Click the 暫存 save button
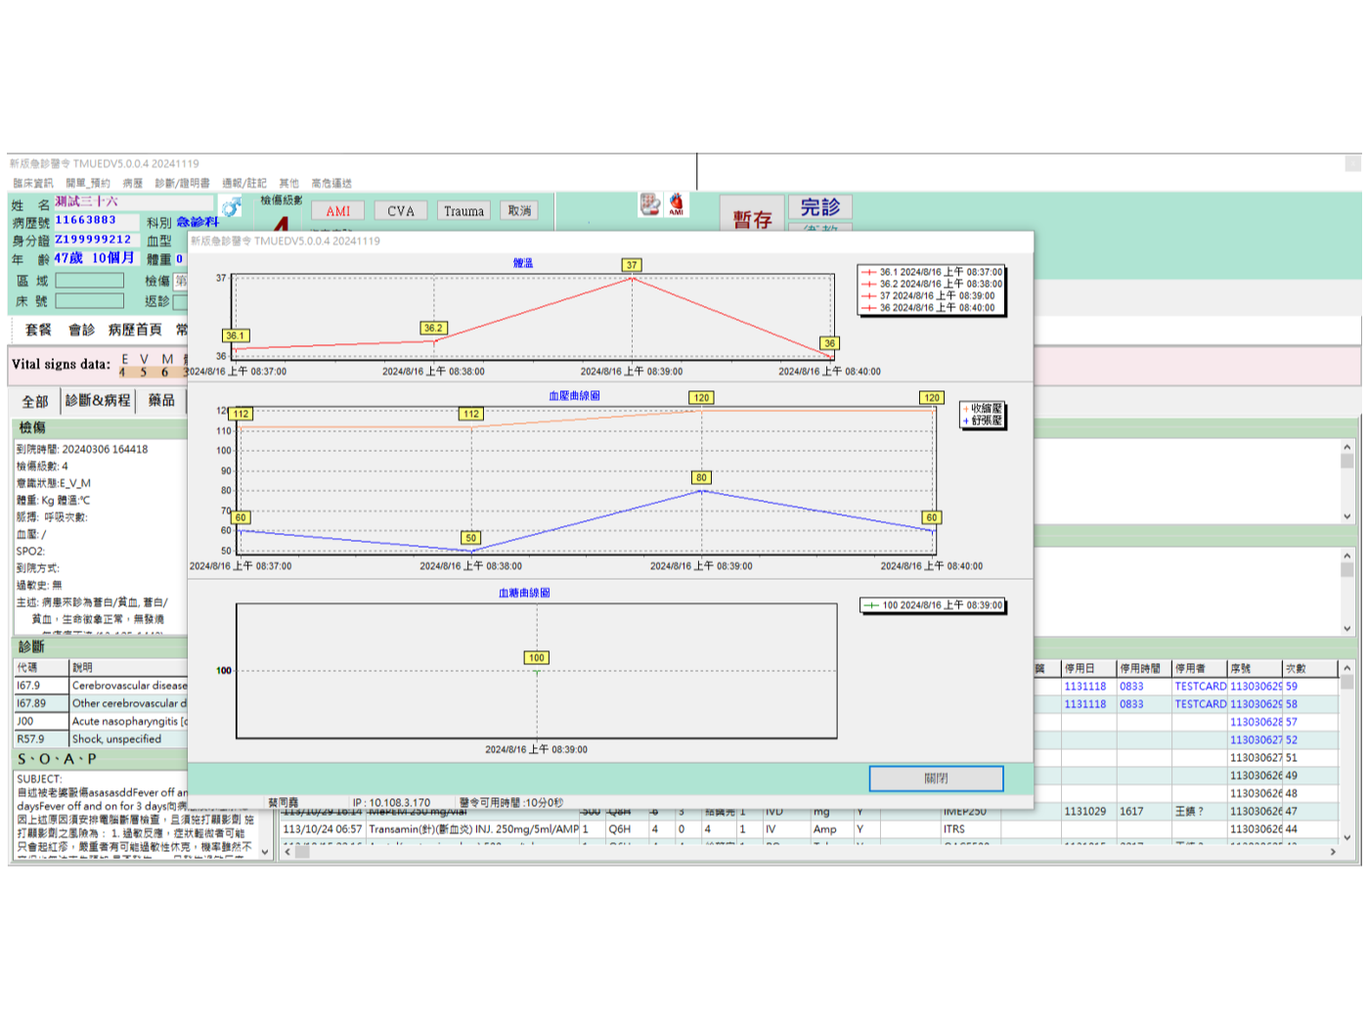 [x=752, y=217]
